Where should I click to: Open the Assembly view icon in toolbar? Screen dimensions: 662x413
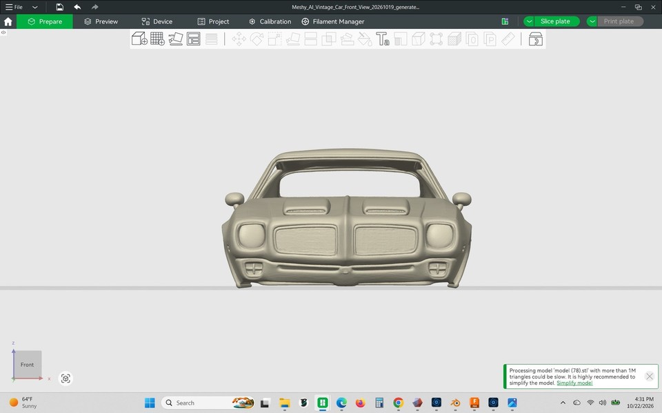tap(535, 39)
